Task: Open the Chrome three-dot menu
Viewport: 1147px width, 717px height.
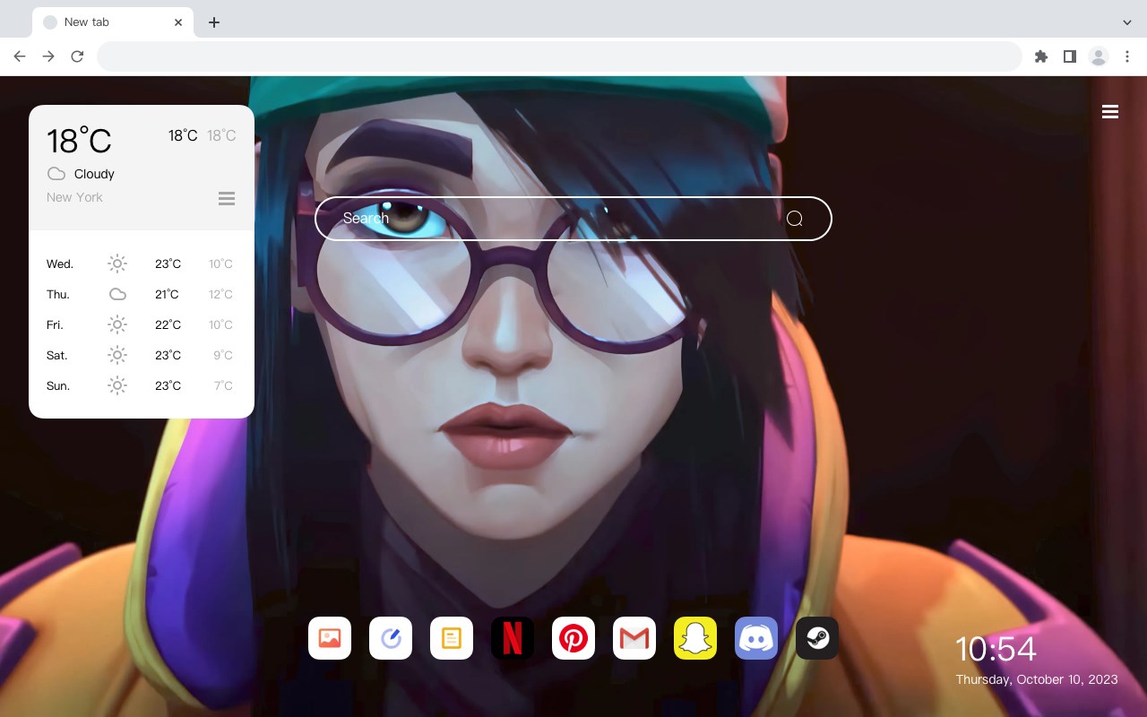Action: (x=1127, y=56)
